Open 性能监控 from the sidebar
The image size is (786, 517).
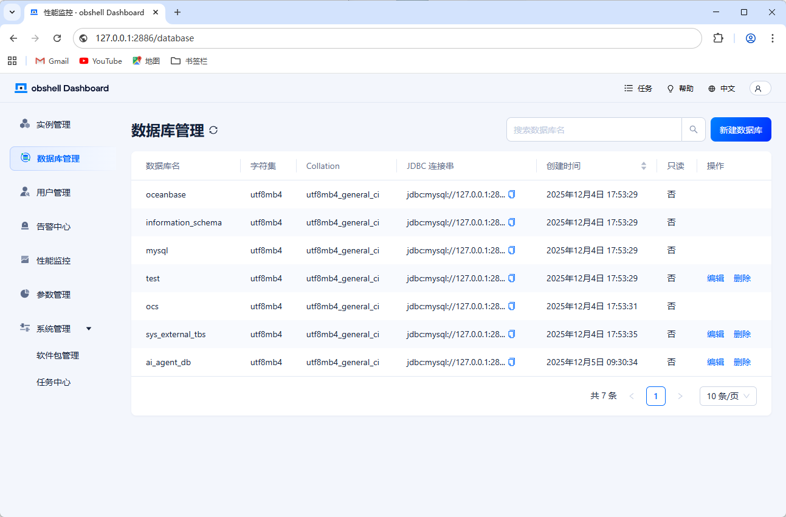[x=53, y=261]
